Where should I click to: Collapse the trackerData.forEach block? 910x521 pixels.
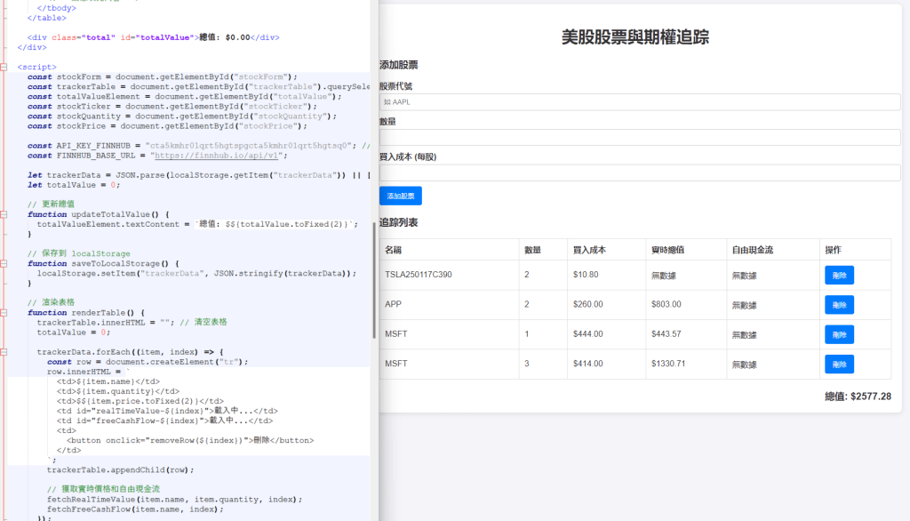[x=5, y=351]
